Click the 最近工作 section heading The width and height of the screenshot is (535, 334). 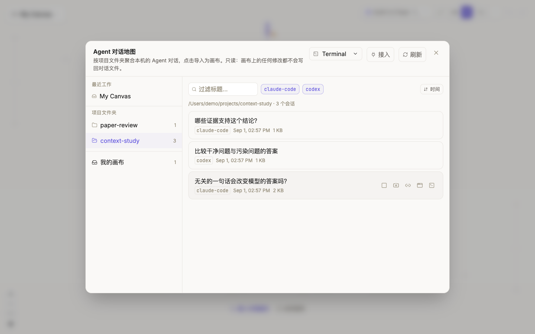[x=101, y=84]
